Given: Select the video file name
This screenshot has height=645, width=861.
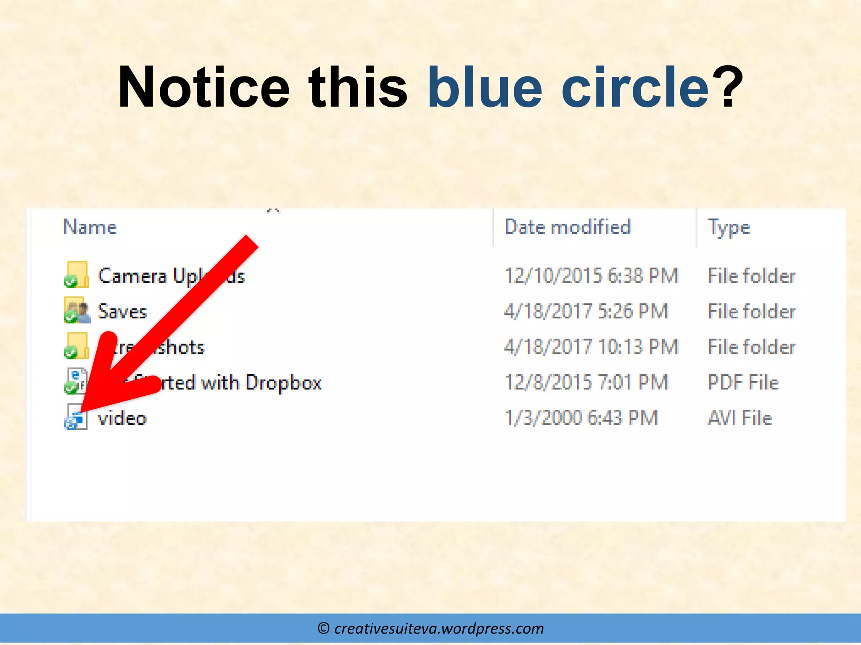Looking at the screenshot, I should (122, 418).
